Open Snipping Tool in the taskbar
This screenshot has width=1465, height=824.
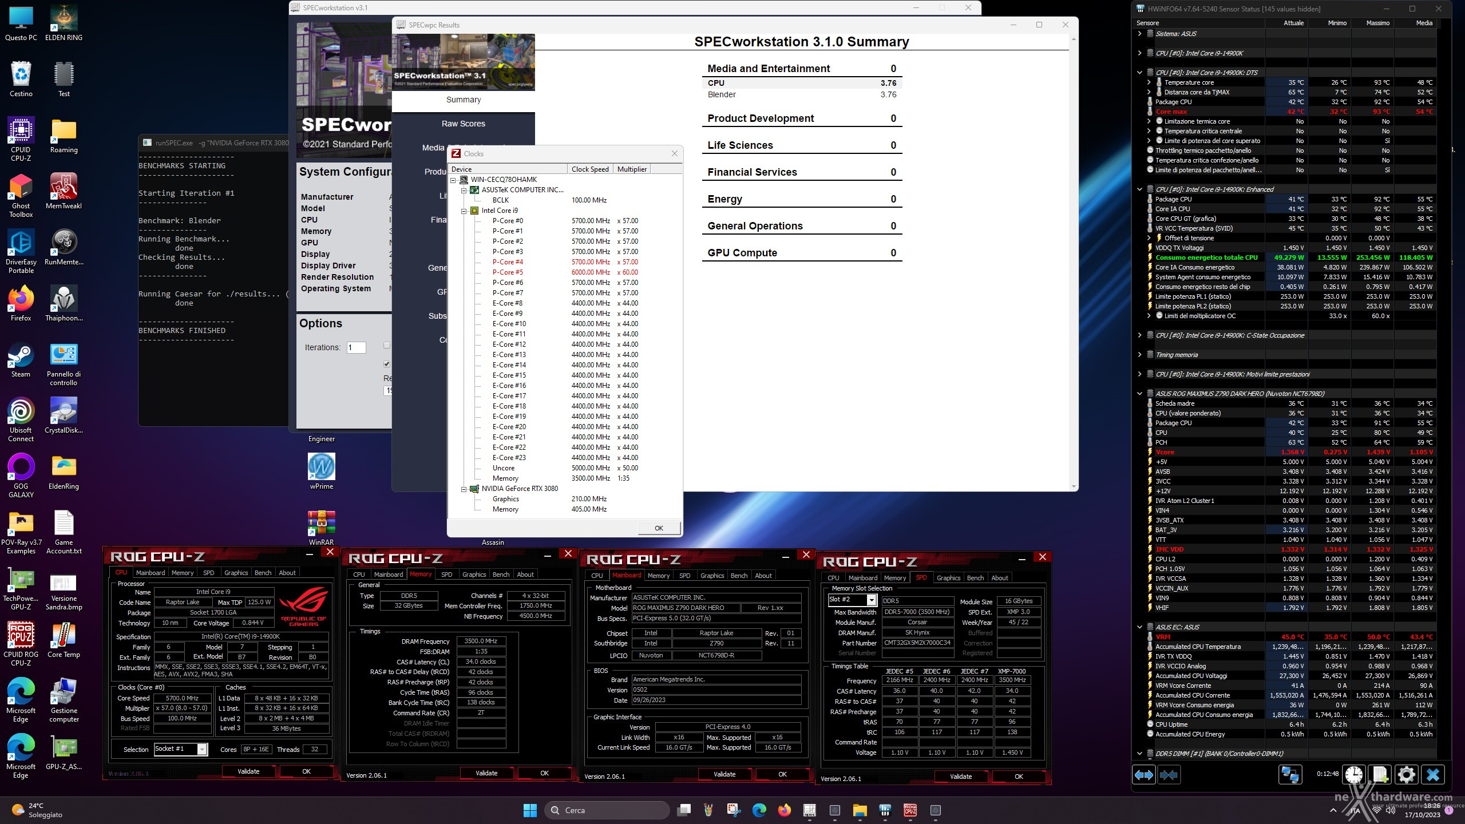pyautogui.click(x=734, y=810)
